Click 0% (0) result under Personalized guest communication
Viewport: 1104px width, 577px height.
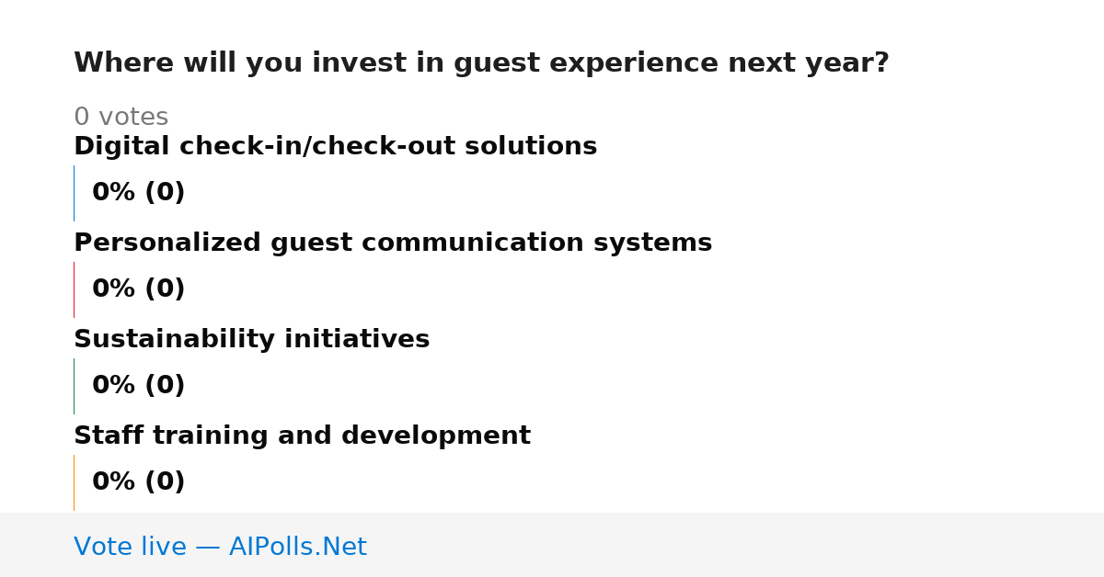(138, 289)
